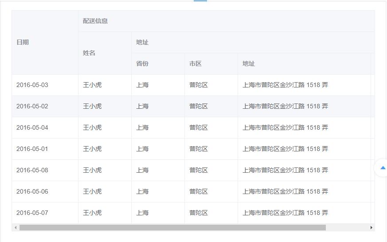Click 上海 province in the 2016-05-08 row
Screen dimensions: 387x242
[x=142, y=170]
